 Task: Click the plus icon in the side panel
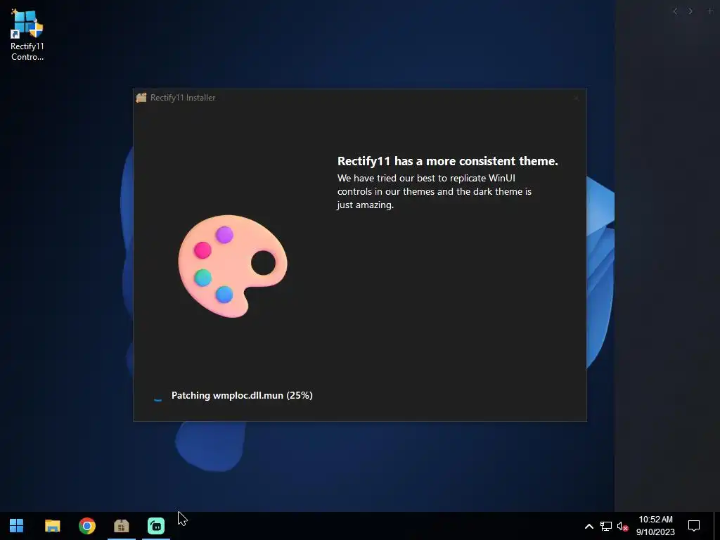coord(710,11)
